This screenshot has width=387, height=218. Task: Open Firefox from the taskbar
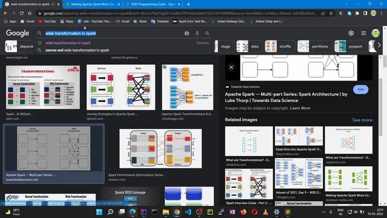click(x=243, y=212)
